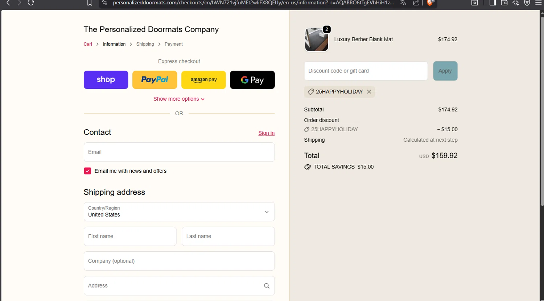The image size is (544, 301).
Task: Click the Express checkout heading
Action: click(179, 61)
